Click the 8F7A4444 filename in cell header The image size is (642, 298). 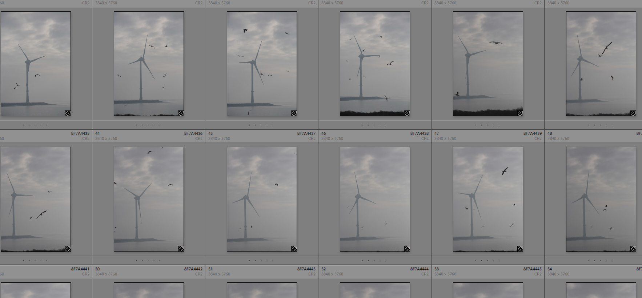(419, 269)
